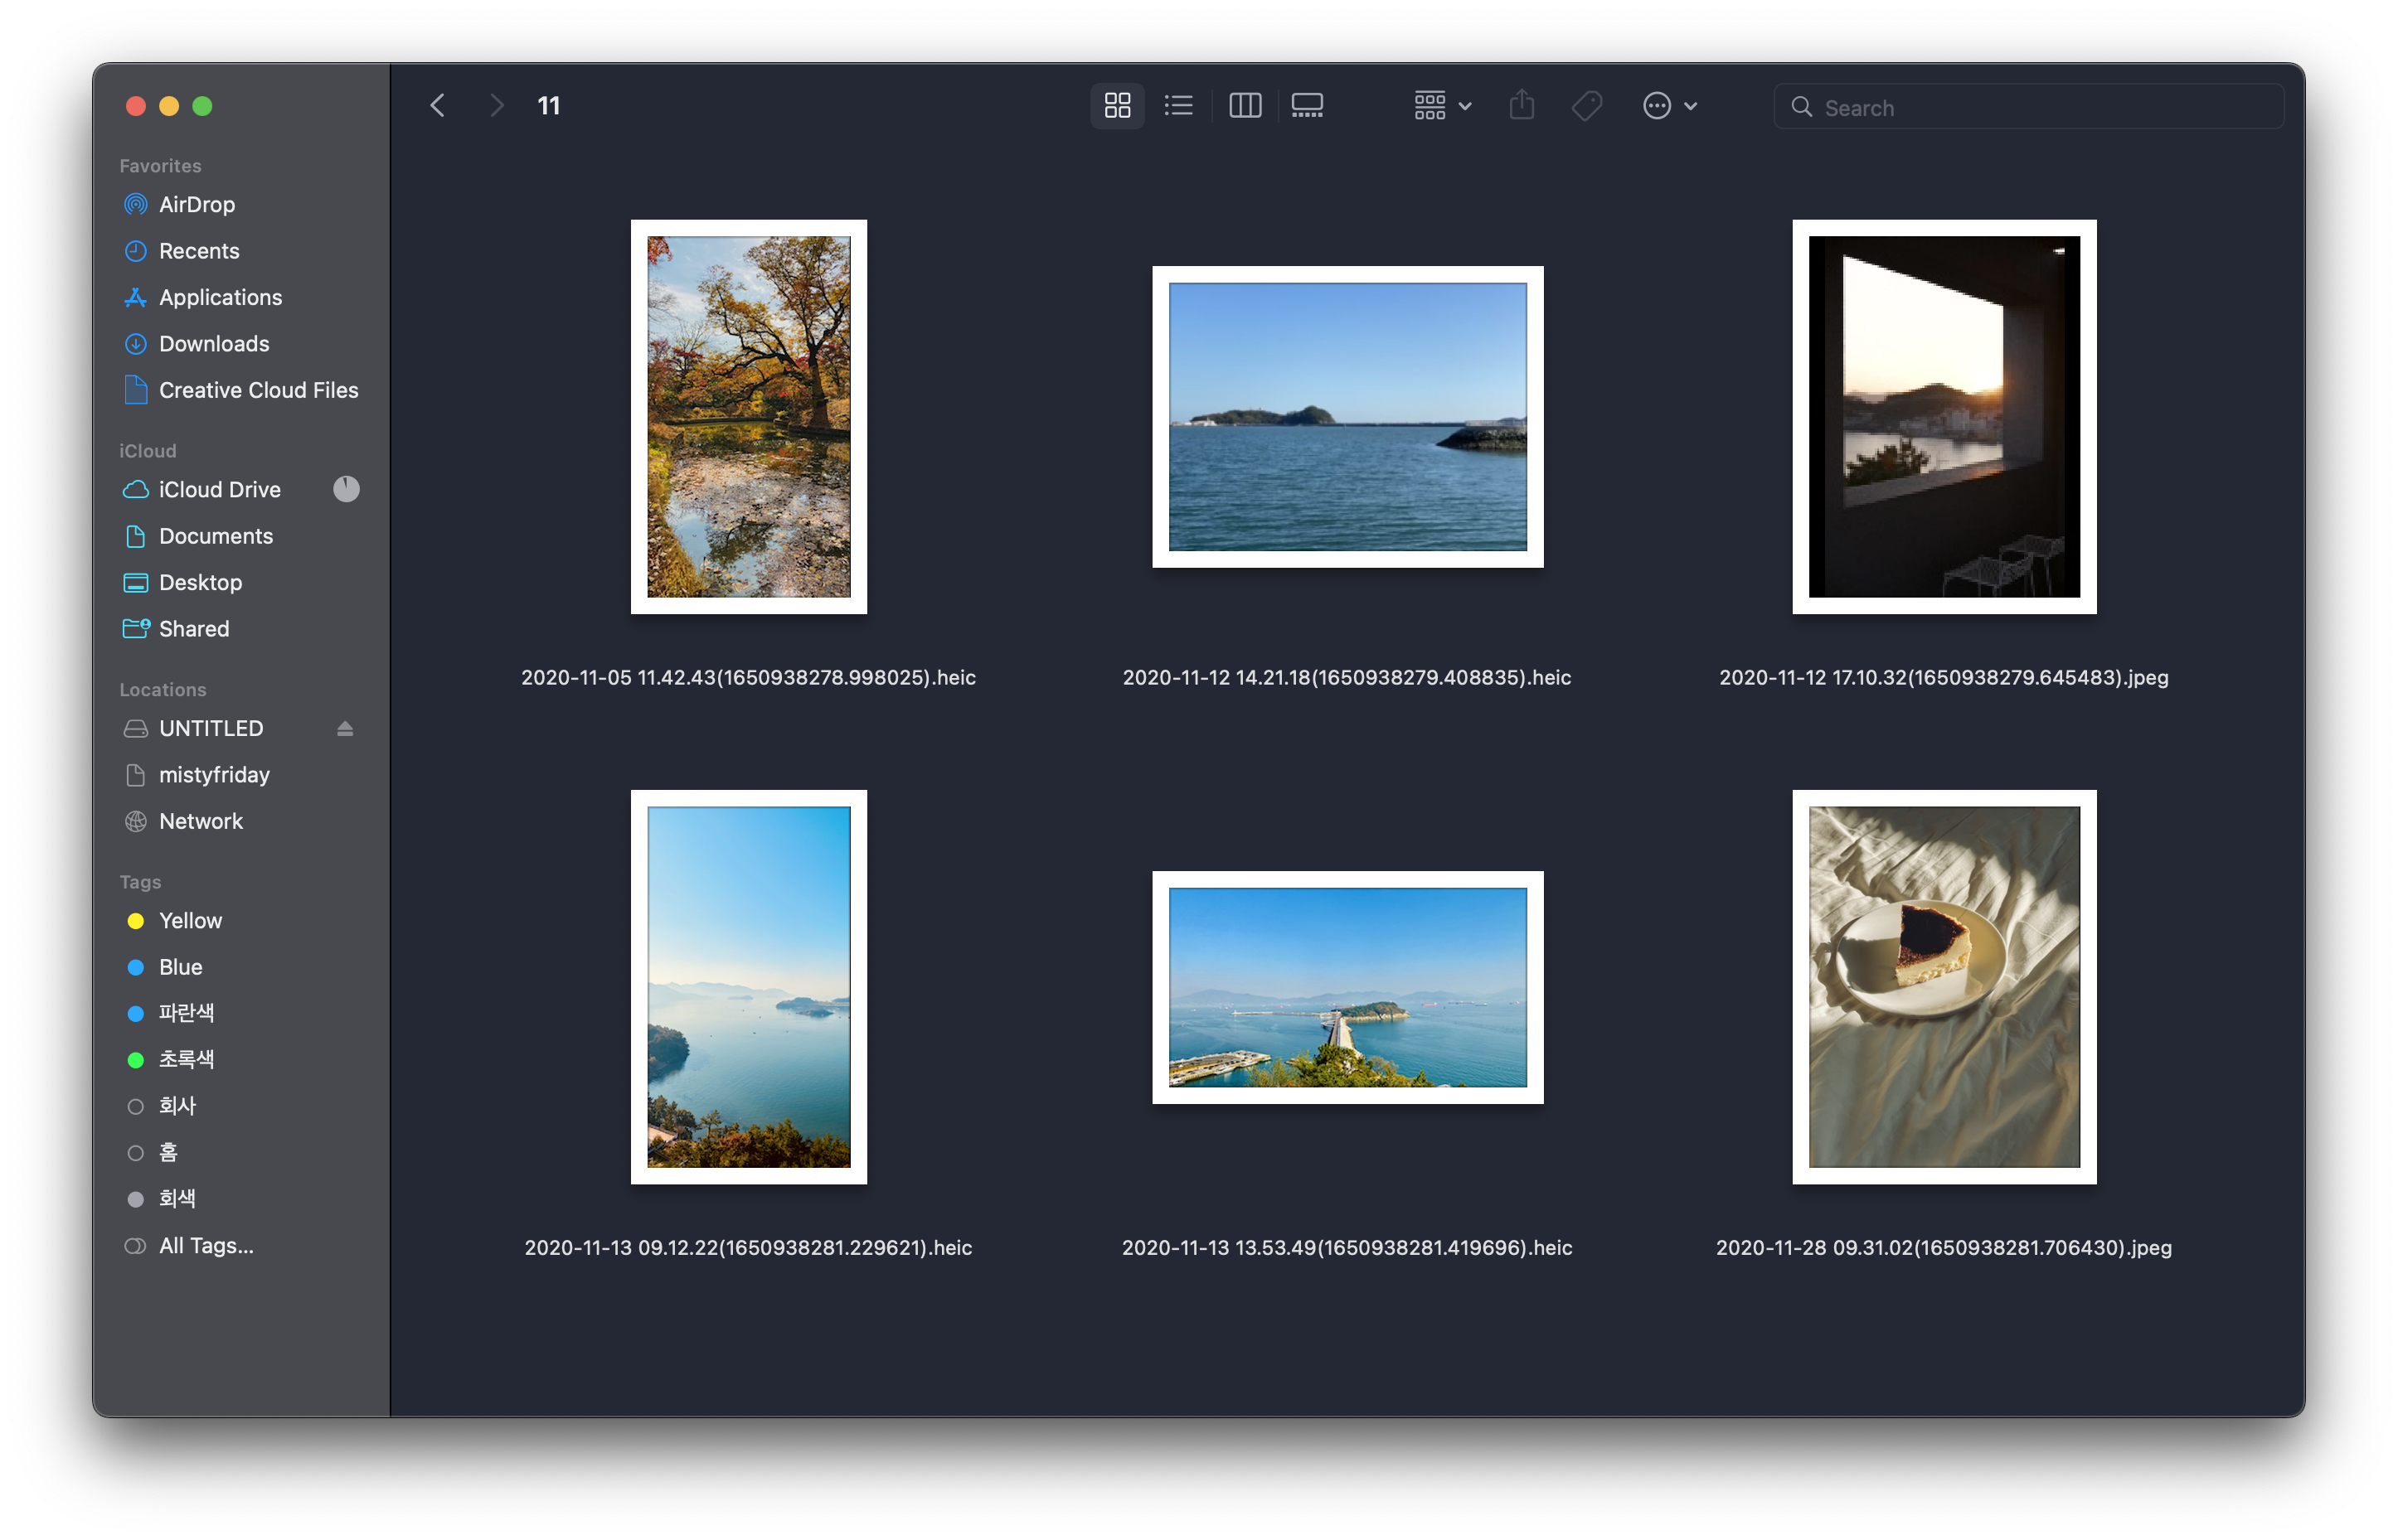Click the iCloud Drive progress indicator
Viewport: 2398px width, 1540px height.
pyautogui.click(x=346, y=489)
